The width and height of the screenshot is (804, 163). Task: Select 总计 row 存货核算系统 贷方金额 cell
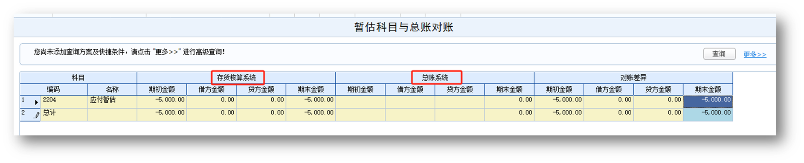(x=261, y=115)
